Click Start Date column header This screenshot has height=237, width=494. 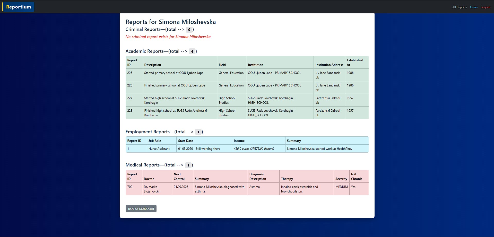[x=204, y=141]
